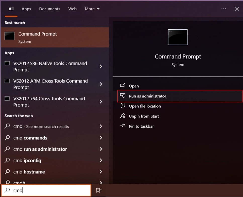Click the VS2012 ARM Cross Tools icon

coord(7,81)
